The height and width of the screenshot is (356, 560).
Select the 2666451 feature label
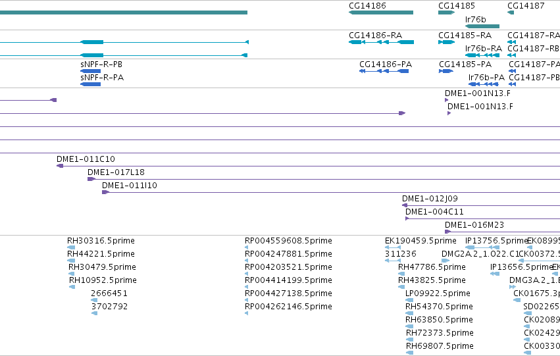click(109, 293)
